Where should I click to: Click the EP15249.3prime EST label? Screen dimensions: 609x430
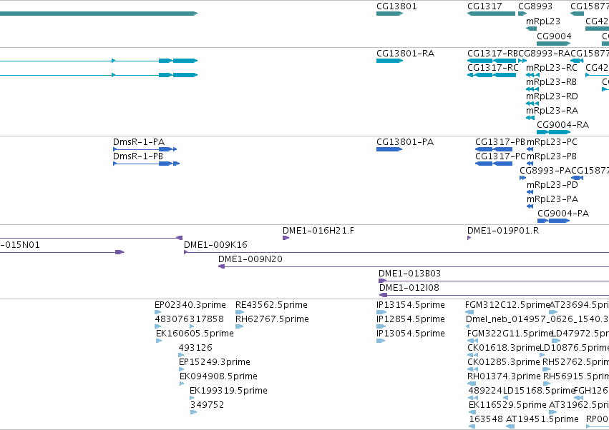(215, 362)
